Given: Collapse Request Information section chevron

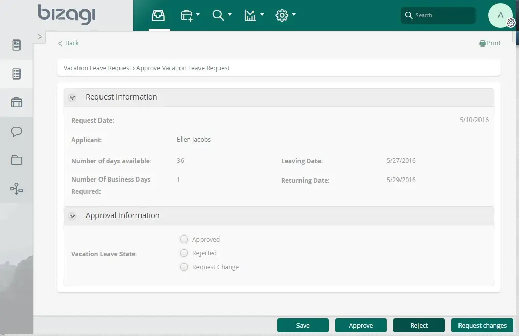Looking at the screenshot, I should point(72,97).
